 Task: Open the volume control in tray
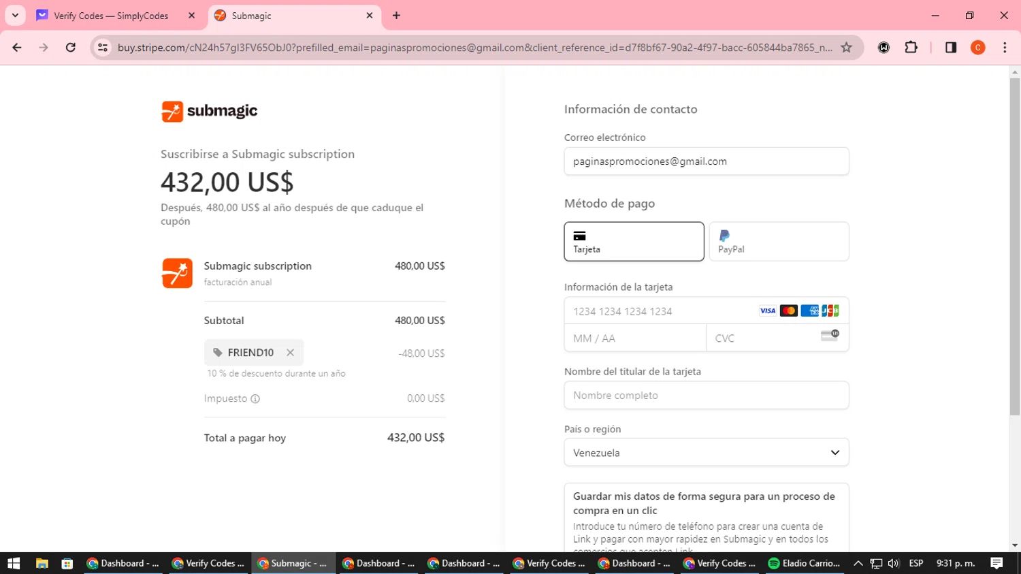tap(894, 563)
